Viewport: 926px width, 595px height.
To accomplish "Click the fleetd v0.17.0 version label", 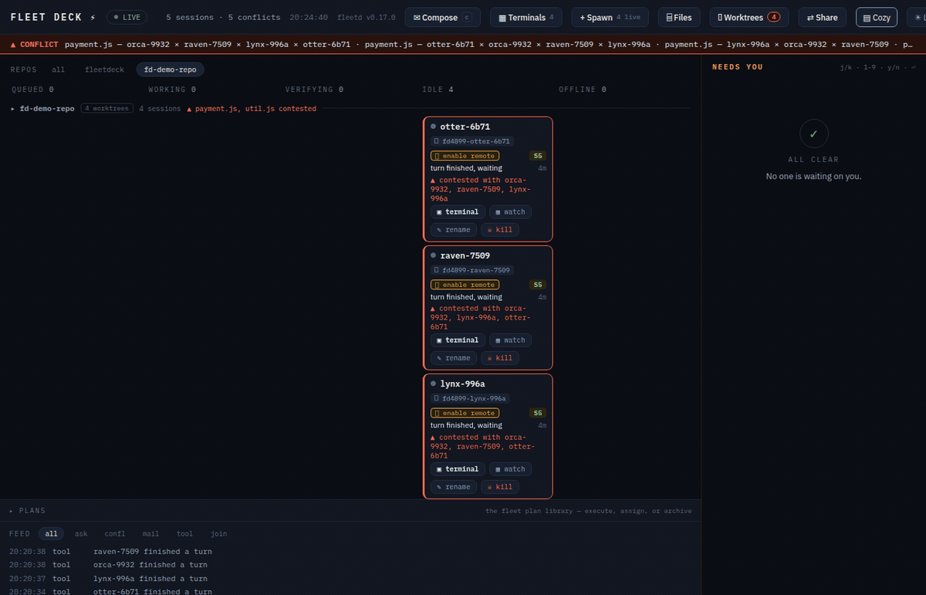I will click(367, 17).
